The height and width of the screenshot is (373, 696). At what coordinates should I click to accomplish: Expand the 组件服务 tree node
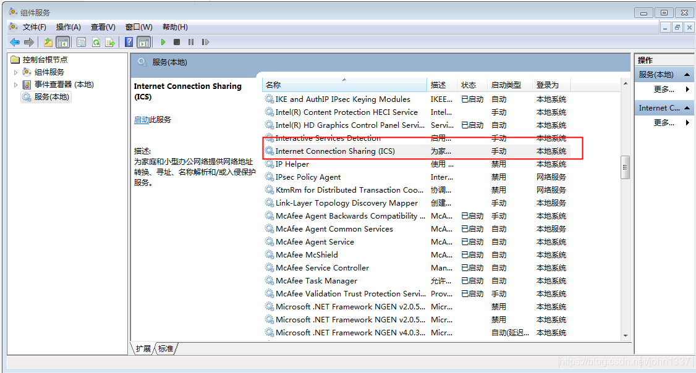pyautogui.click(x=14, y=72)
